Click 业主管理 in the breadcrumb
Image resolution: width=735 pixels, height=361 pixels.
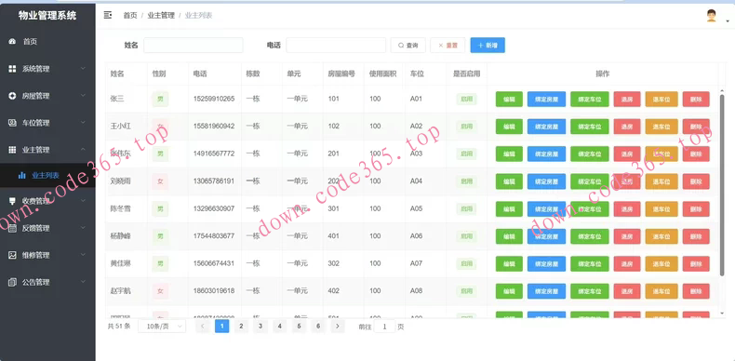coord(161,16)
